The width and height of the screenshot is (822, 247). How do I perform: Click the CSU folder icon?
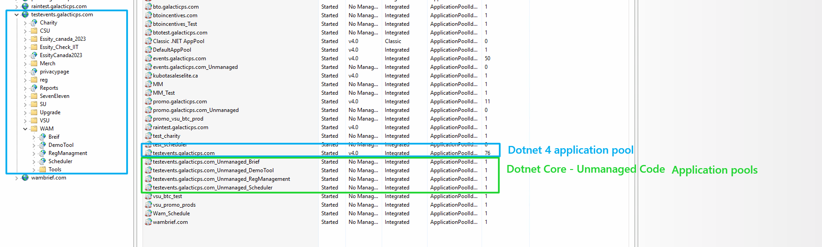point(34,31)
